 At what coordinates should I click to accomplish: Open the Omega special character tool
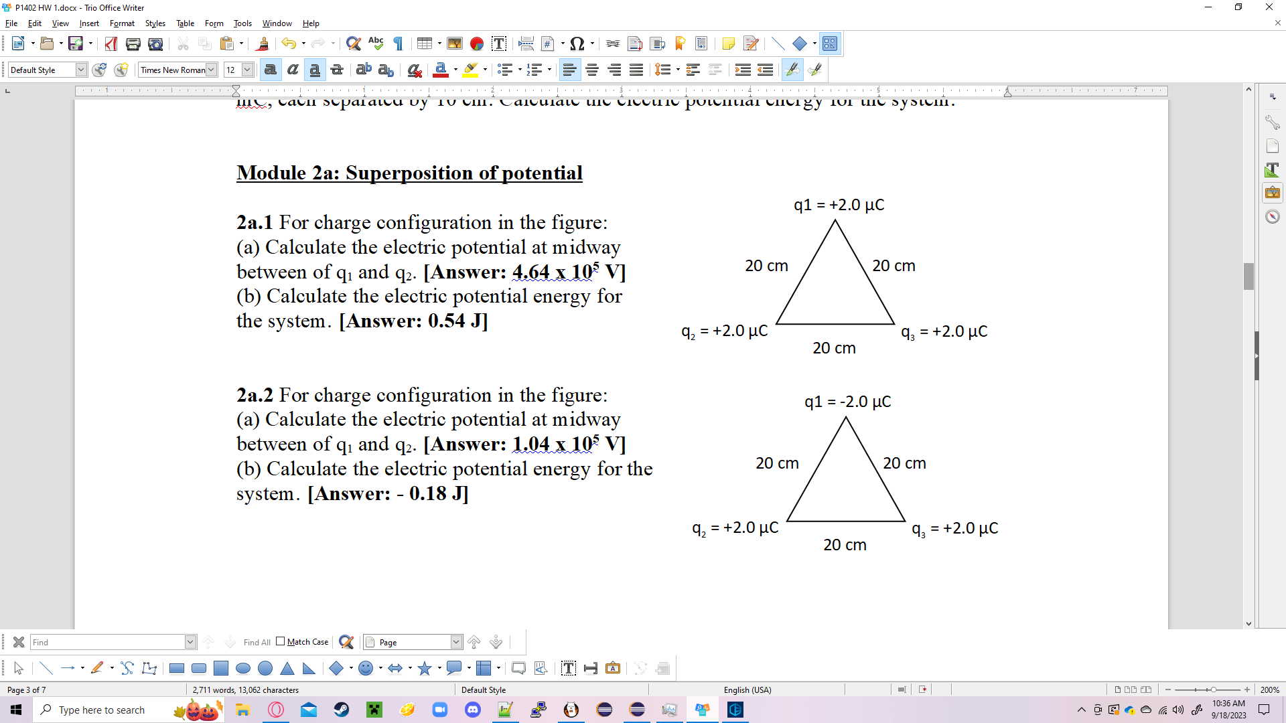point(577,43)
